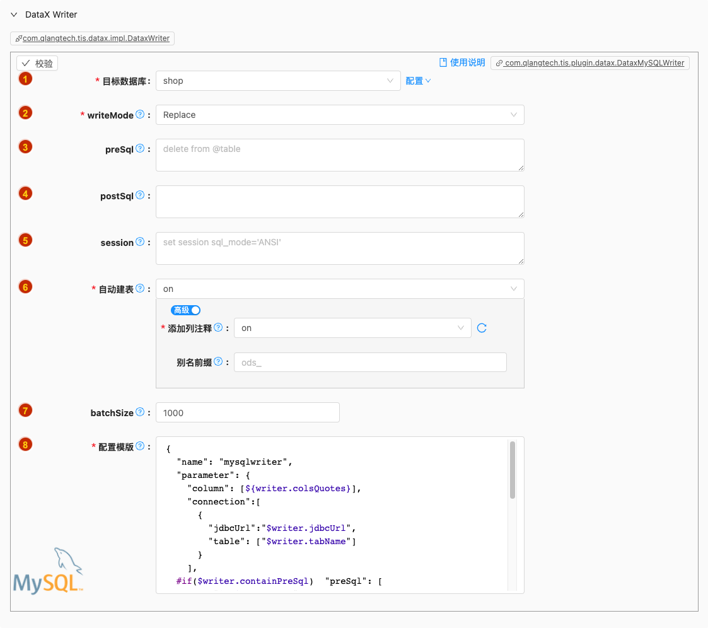Open the writeMode Replace dropdown
708x628 pixels.
339,115
